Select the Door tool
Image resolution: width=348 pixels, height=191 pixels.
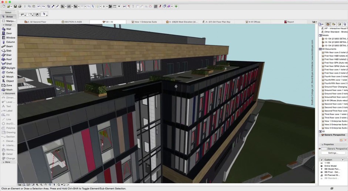pos(8,33)
